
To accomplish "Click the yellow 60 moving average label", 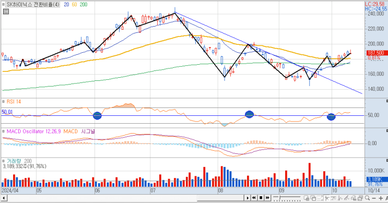I will [x=74, y=4].
